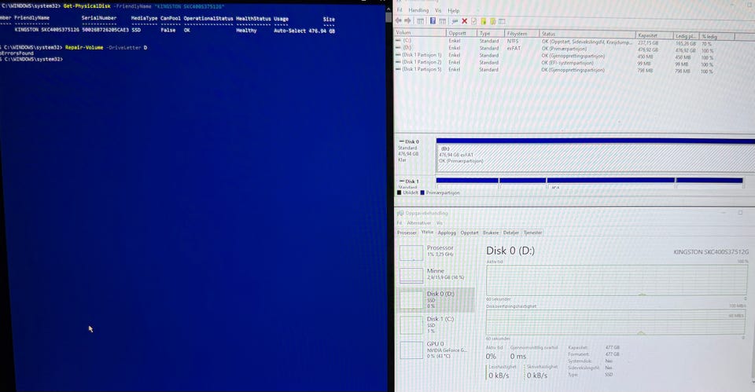Switch to the Prosesser tab
The image size is (755, 392).
pyautogui.click(x=407, y=233)
